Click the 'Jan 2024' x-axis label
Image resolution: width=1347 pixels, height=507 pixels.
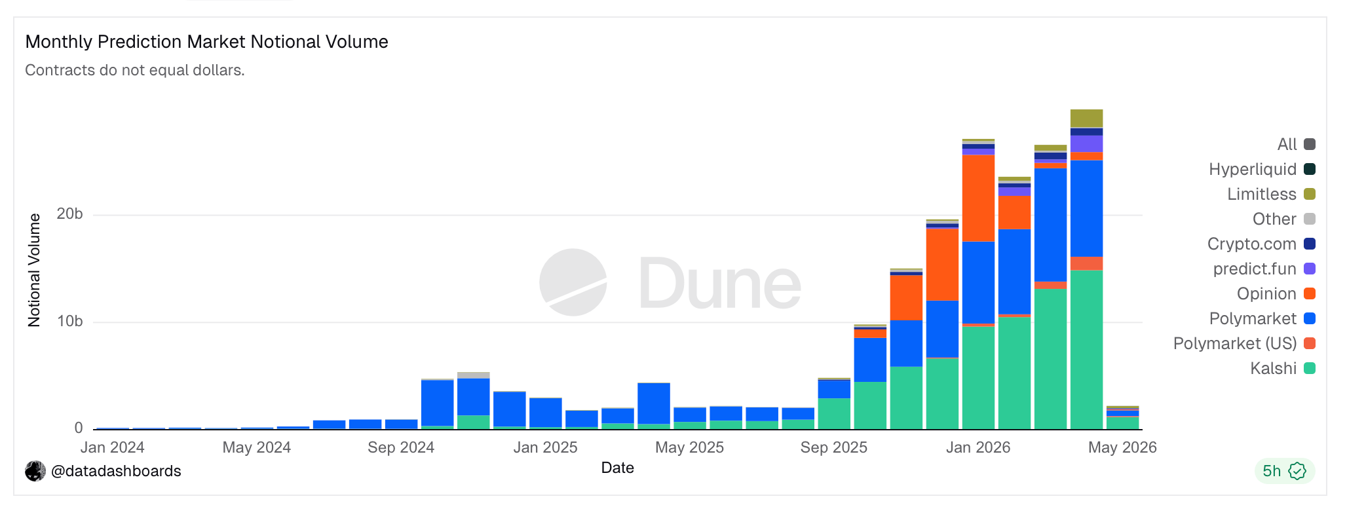112,447
